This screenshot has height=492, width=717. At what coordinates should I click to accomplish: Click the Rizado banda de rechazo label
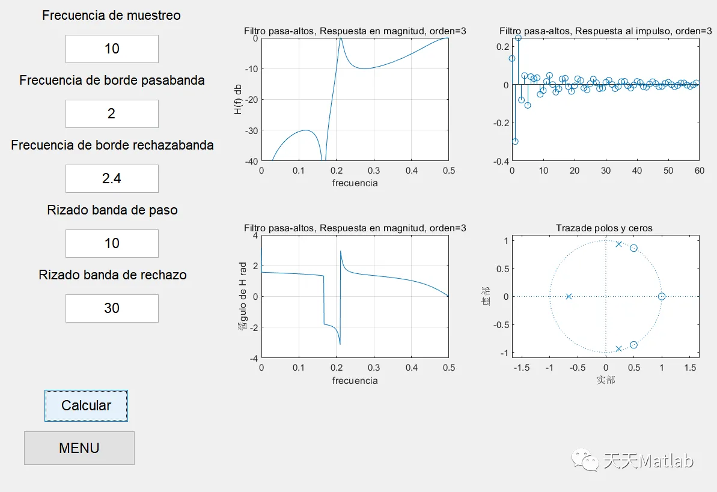pos(112,275)
